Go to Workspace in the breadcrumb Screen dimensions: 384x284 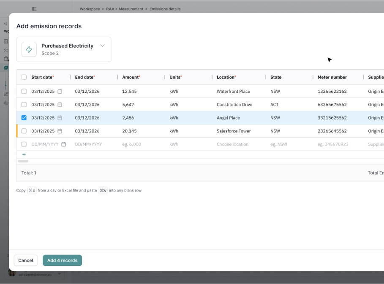tap(90, 9)
